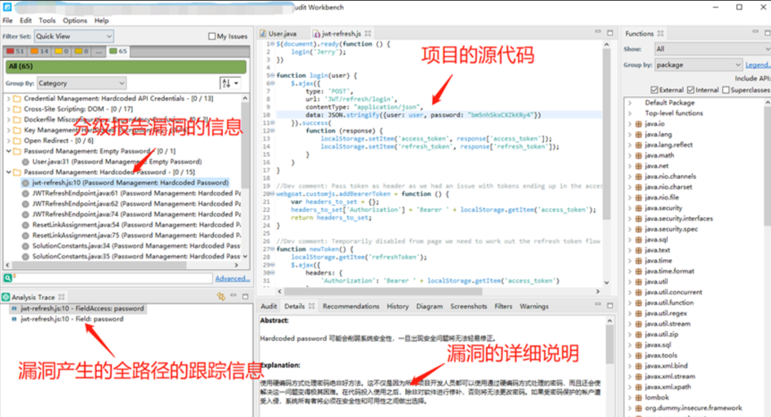
Task: Open the Group By Category dropdown
Action: (81, 83)
